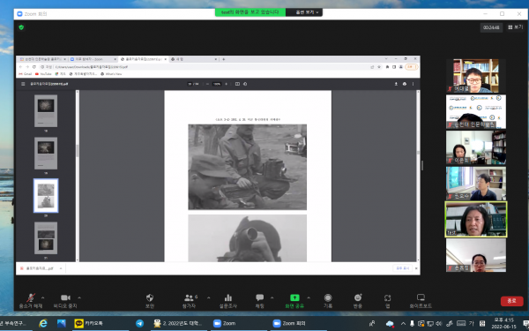Select the selected blue-outlined page thumbnail
The image size is (529, 331).
click(46, 196)
